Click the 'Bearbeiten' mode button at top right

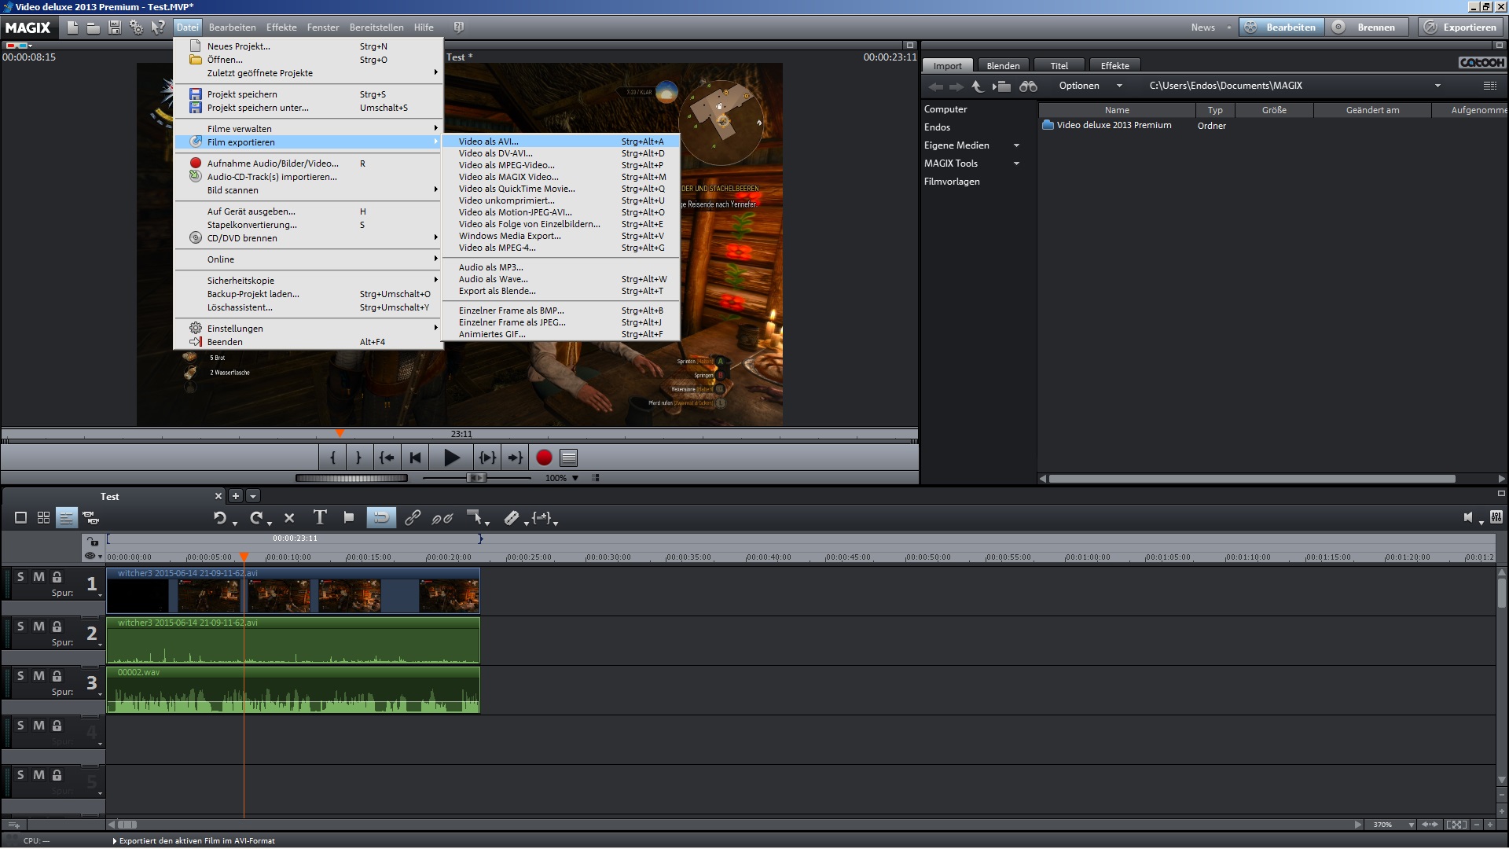point(1282,28)
